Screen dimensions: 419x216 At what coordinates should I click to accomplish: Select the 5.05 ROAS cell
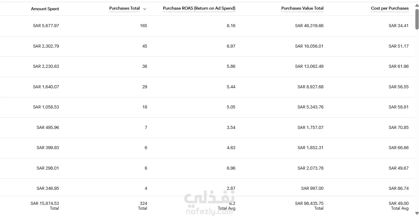[x=231, y=107]
